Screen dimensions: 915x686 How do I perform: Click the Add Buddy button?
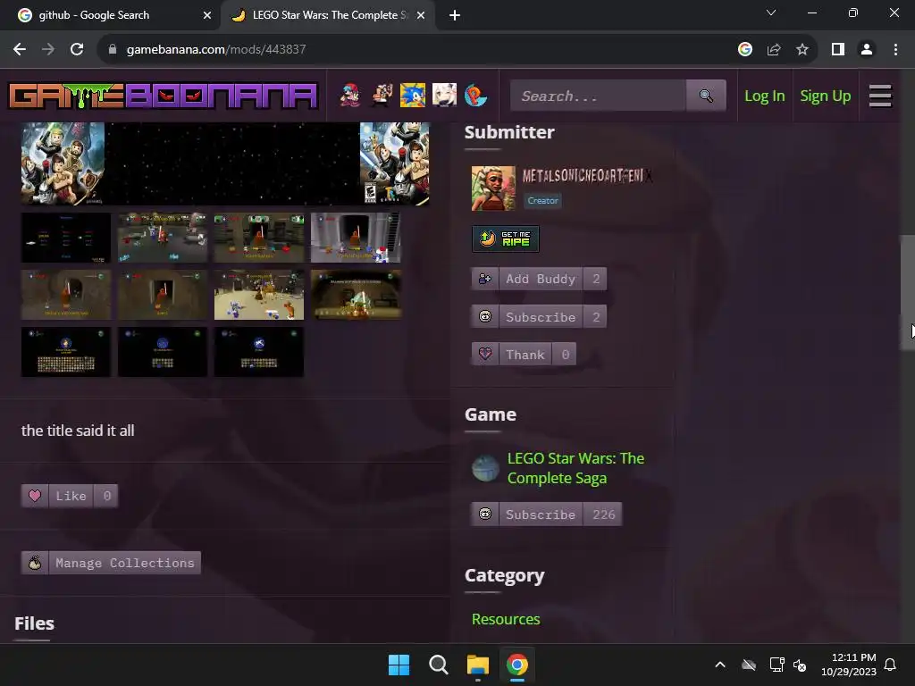[539, 279]
